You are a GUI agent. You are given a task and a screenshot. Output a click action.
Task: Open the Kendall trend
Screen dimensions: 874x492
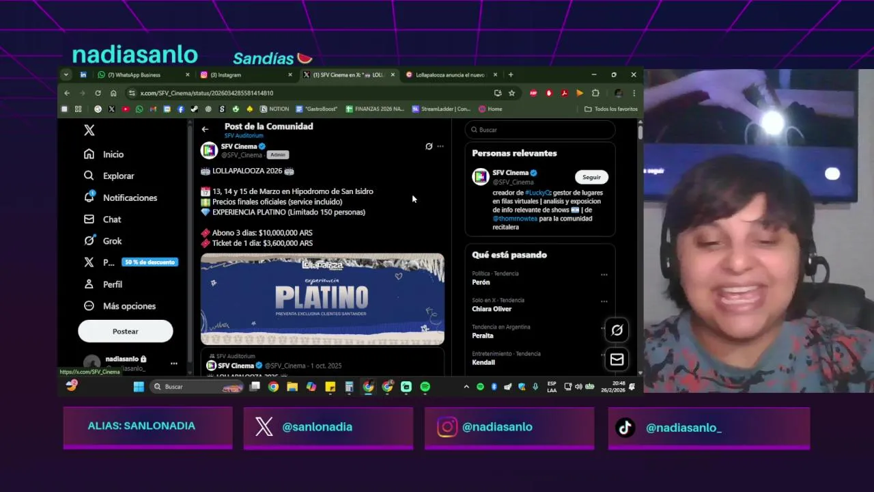pyautogui.click(x=483, y=362)
